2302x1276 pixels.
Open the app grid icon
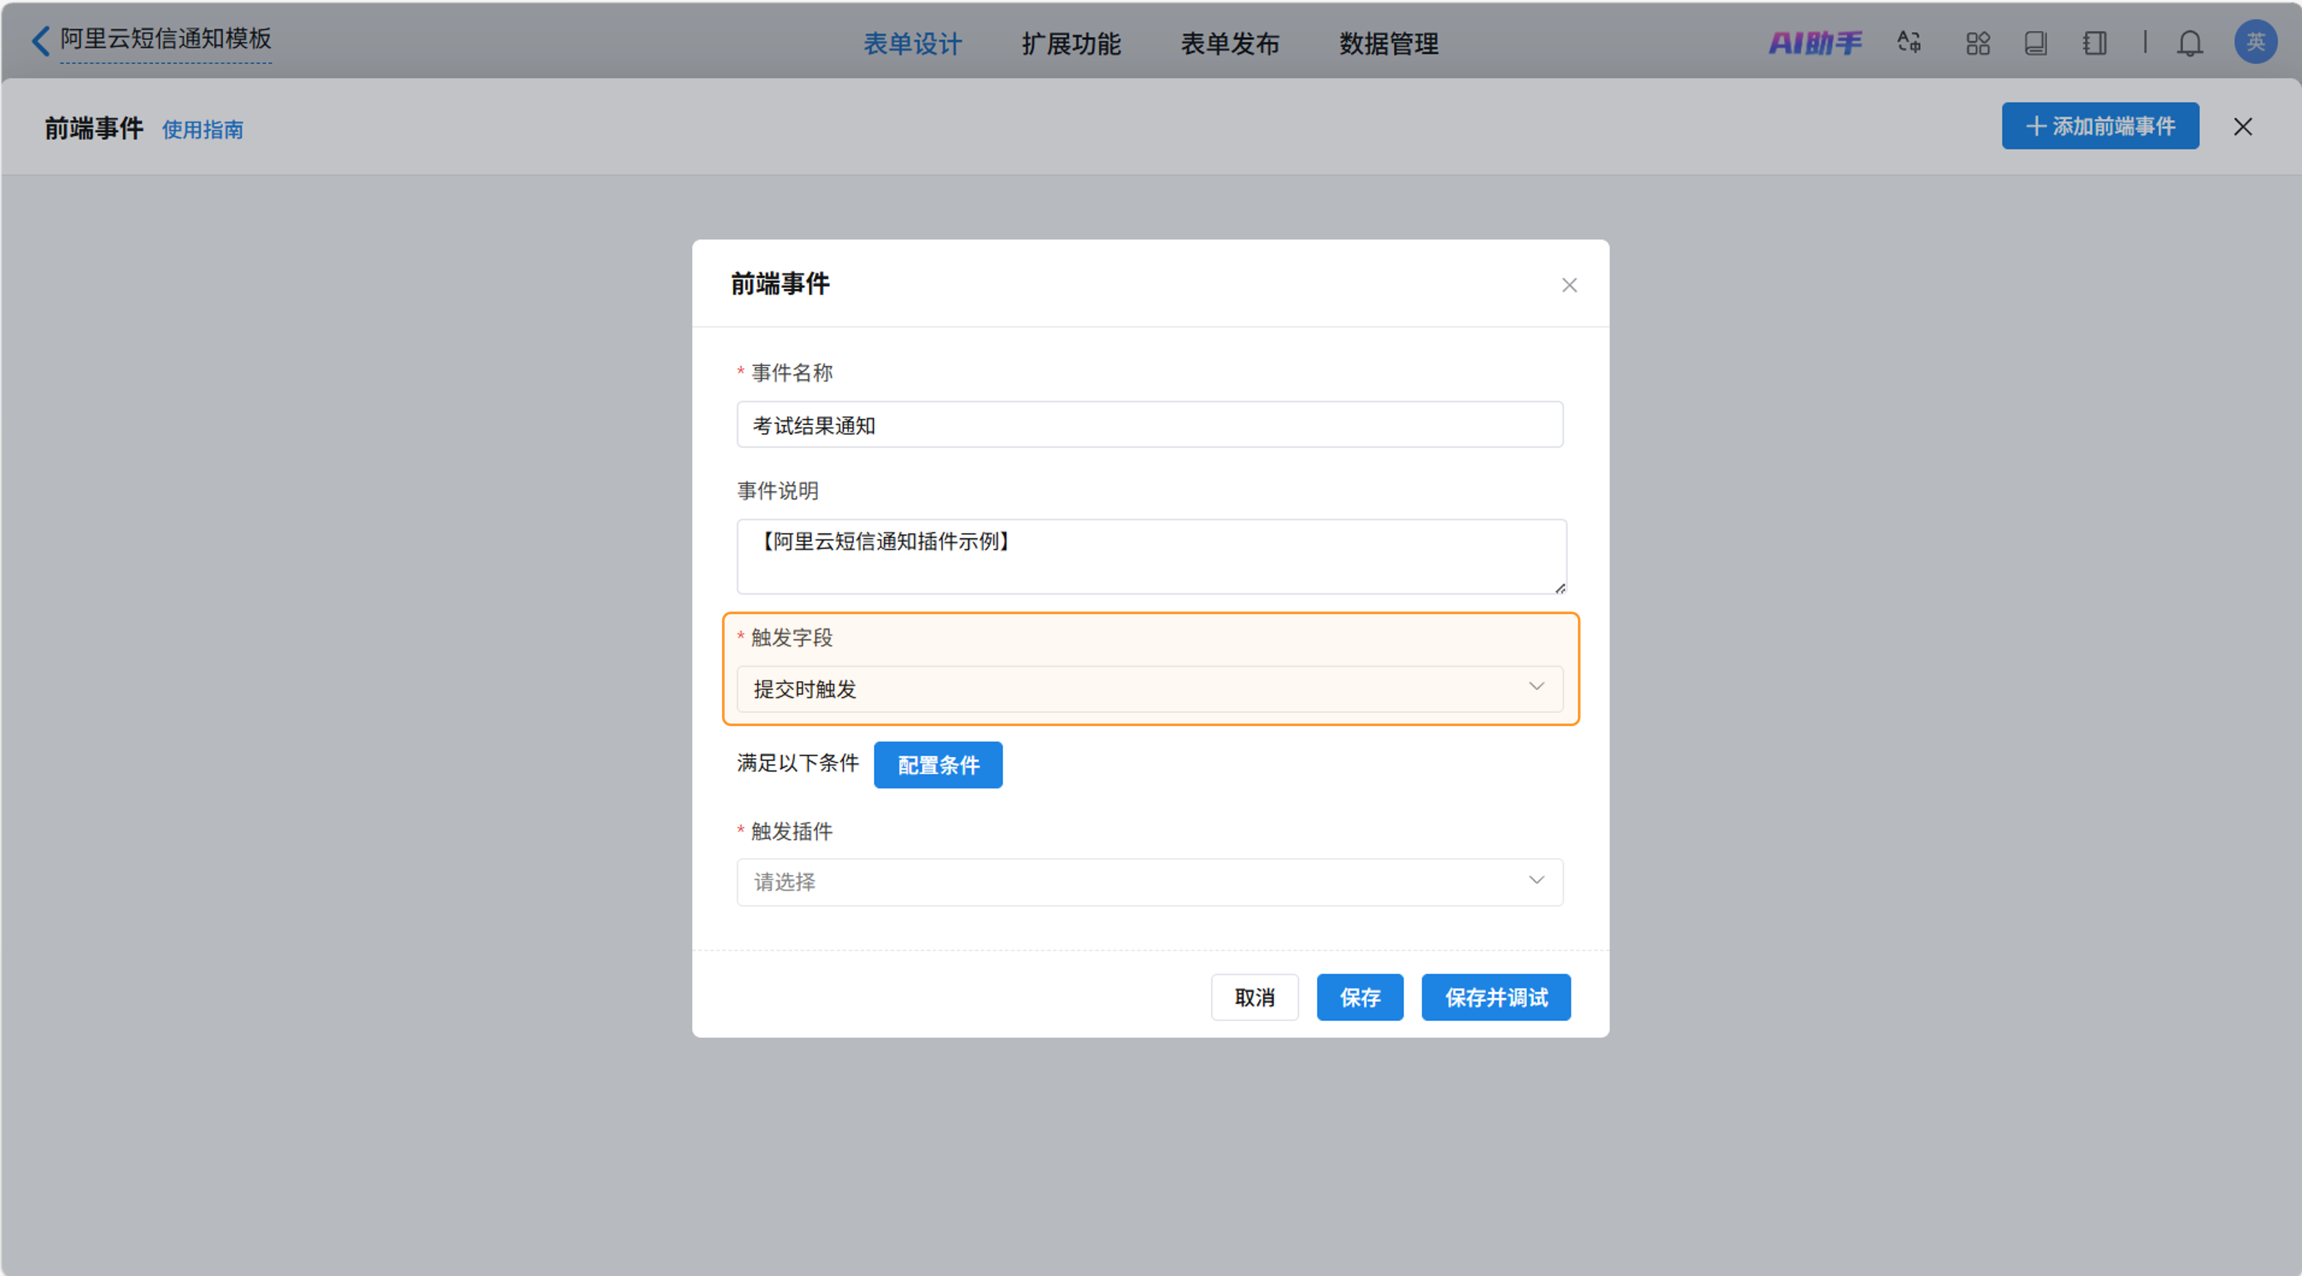click(1978, 42)
